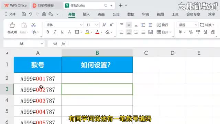Click the Paste clipboard icon
Image resolution: width=220 pixels, height=124 pixels.
click(x=24, y=25)
